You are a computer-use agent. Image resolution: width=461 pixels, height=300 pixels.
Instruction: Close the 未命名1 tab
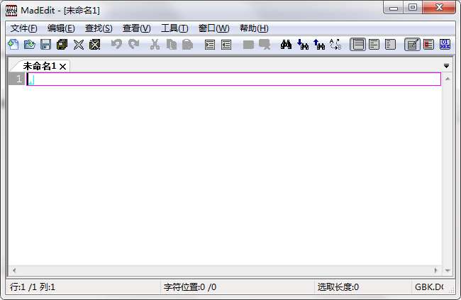click(62, 67)
